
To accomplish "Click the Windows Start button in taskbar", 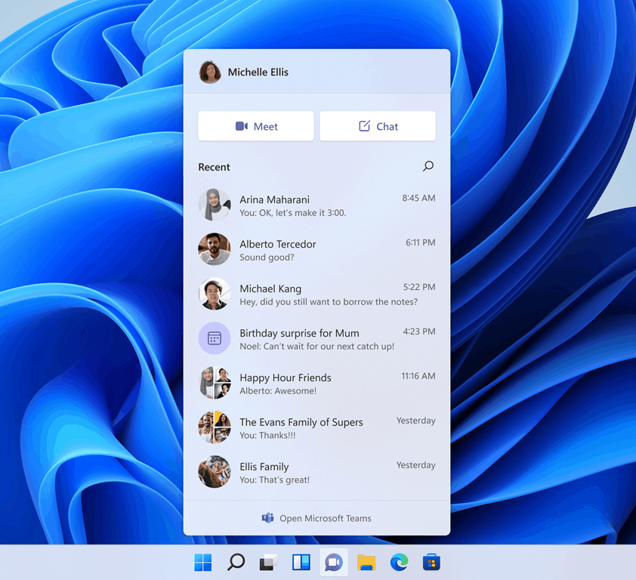I will 203,562.
